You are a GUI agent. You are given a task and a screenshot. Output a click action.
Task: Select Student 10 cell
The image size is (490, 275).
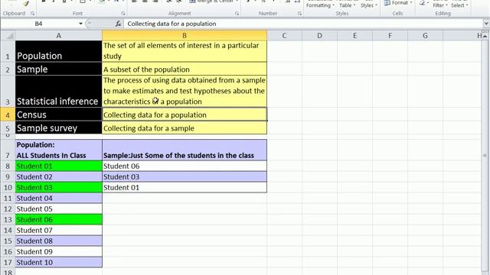pyautogui.click(x=58, y=262)
